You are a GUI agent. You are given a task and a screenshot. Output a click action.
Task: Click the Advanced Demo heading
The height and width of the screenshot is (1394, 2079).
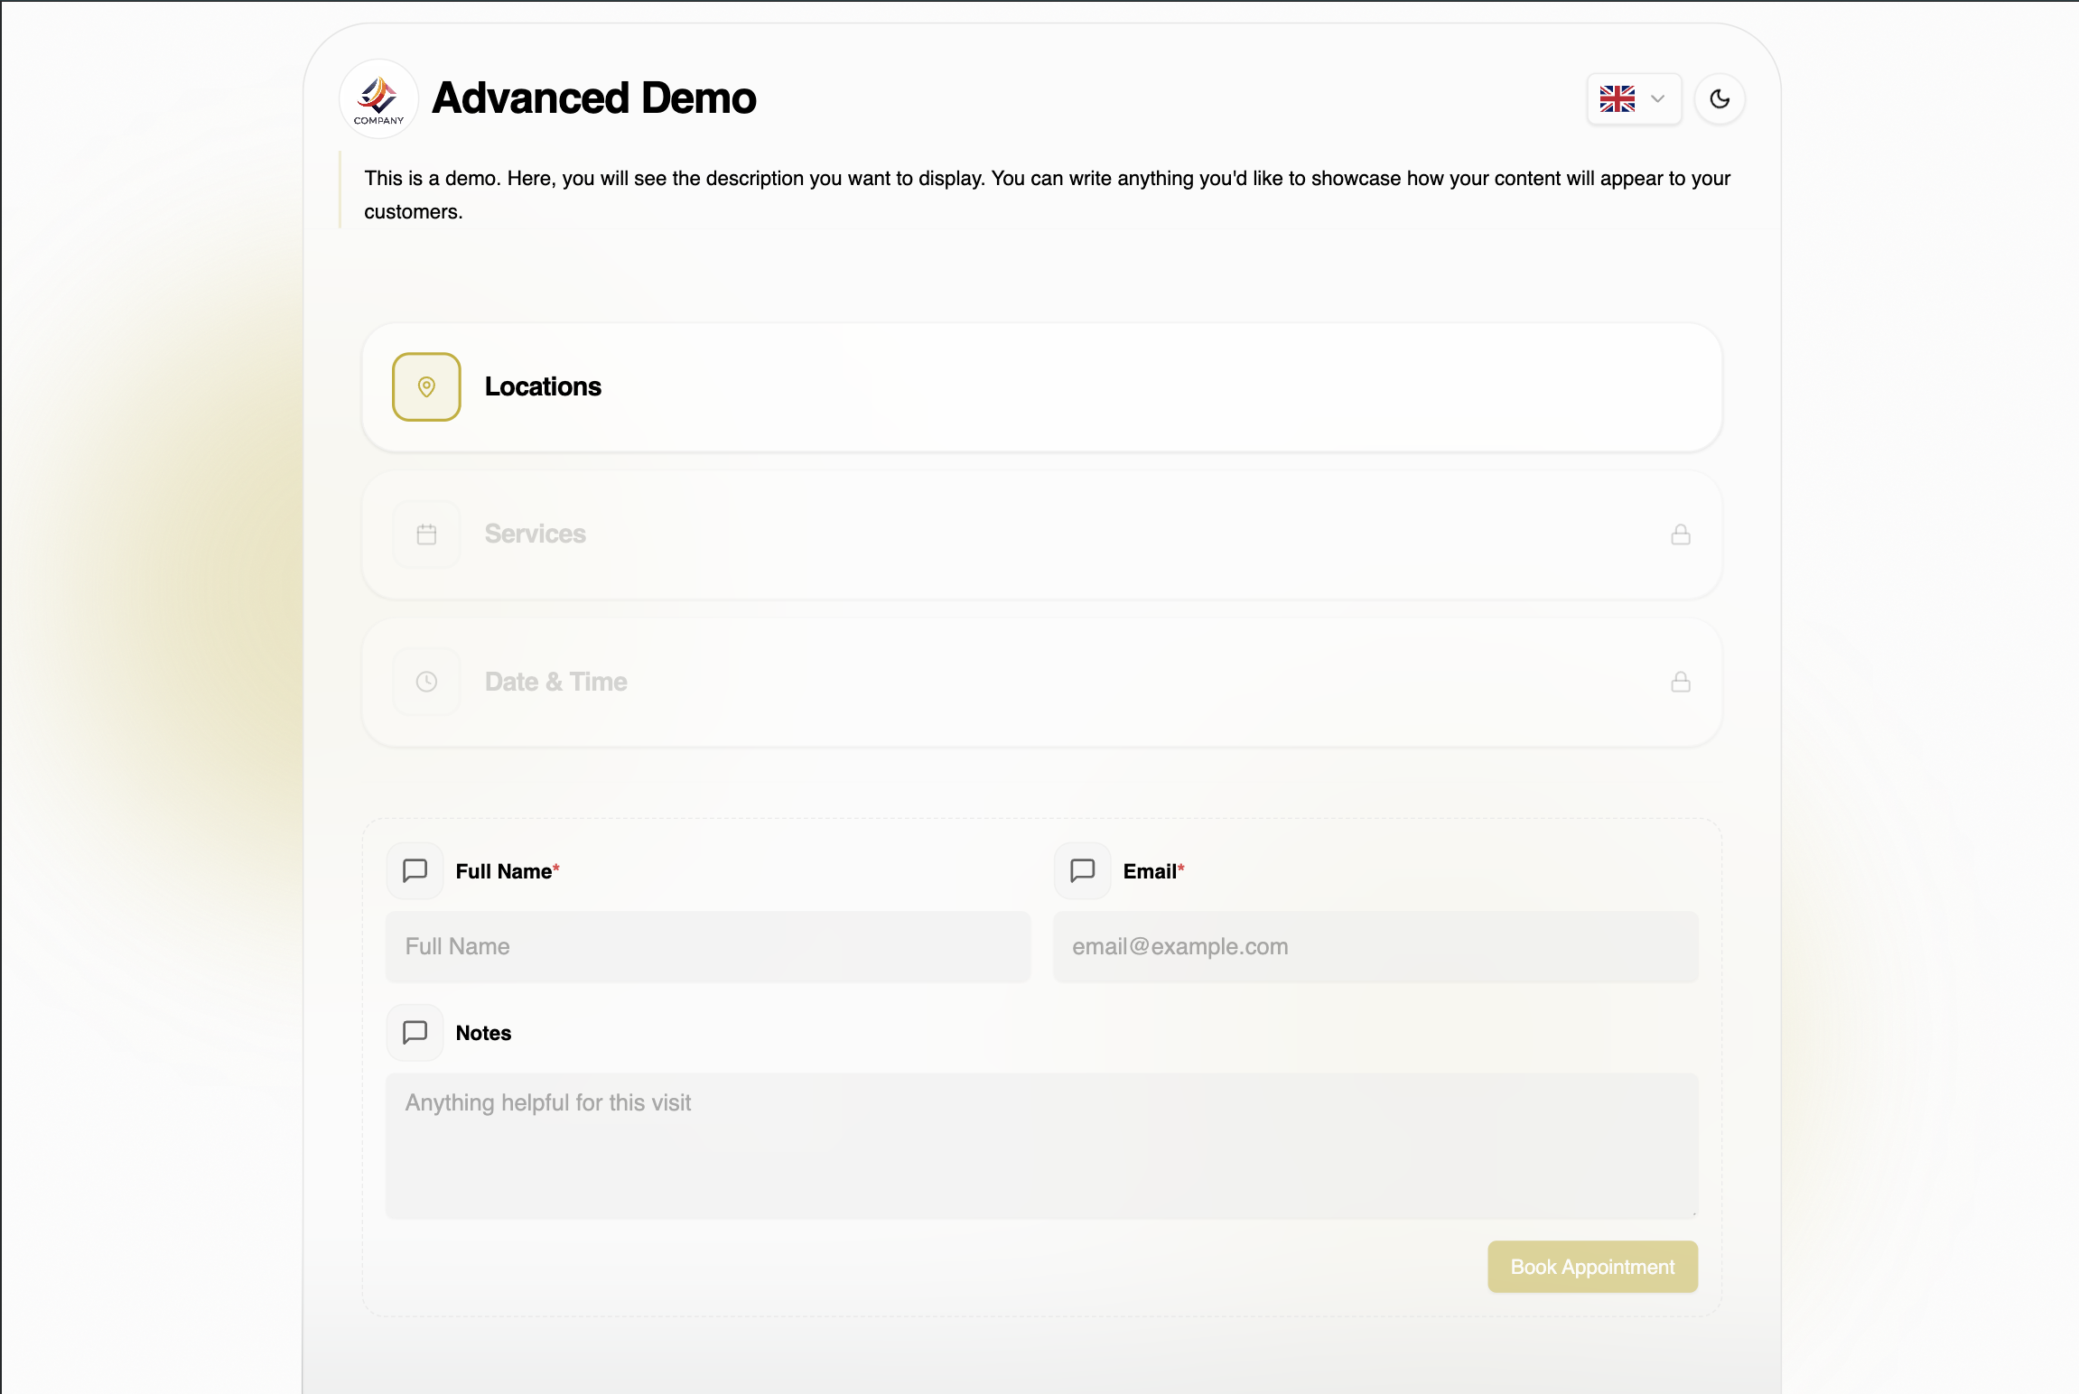coord(594,98)
